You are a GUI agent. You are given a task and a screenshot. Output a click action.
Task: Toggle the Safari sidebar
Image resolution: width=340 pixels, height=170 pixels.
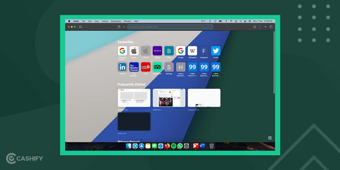81,27
